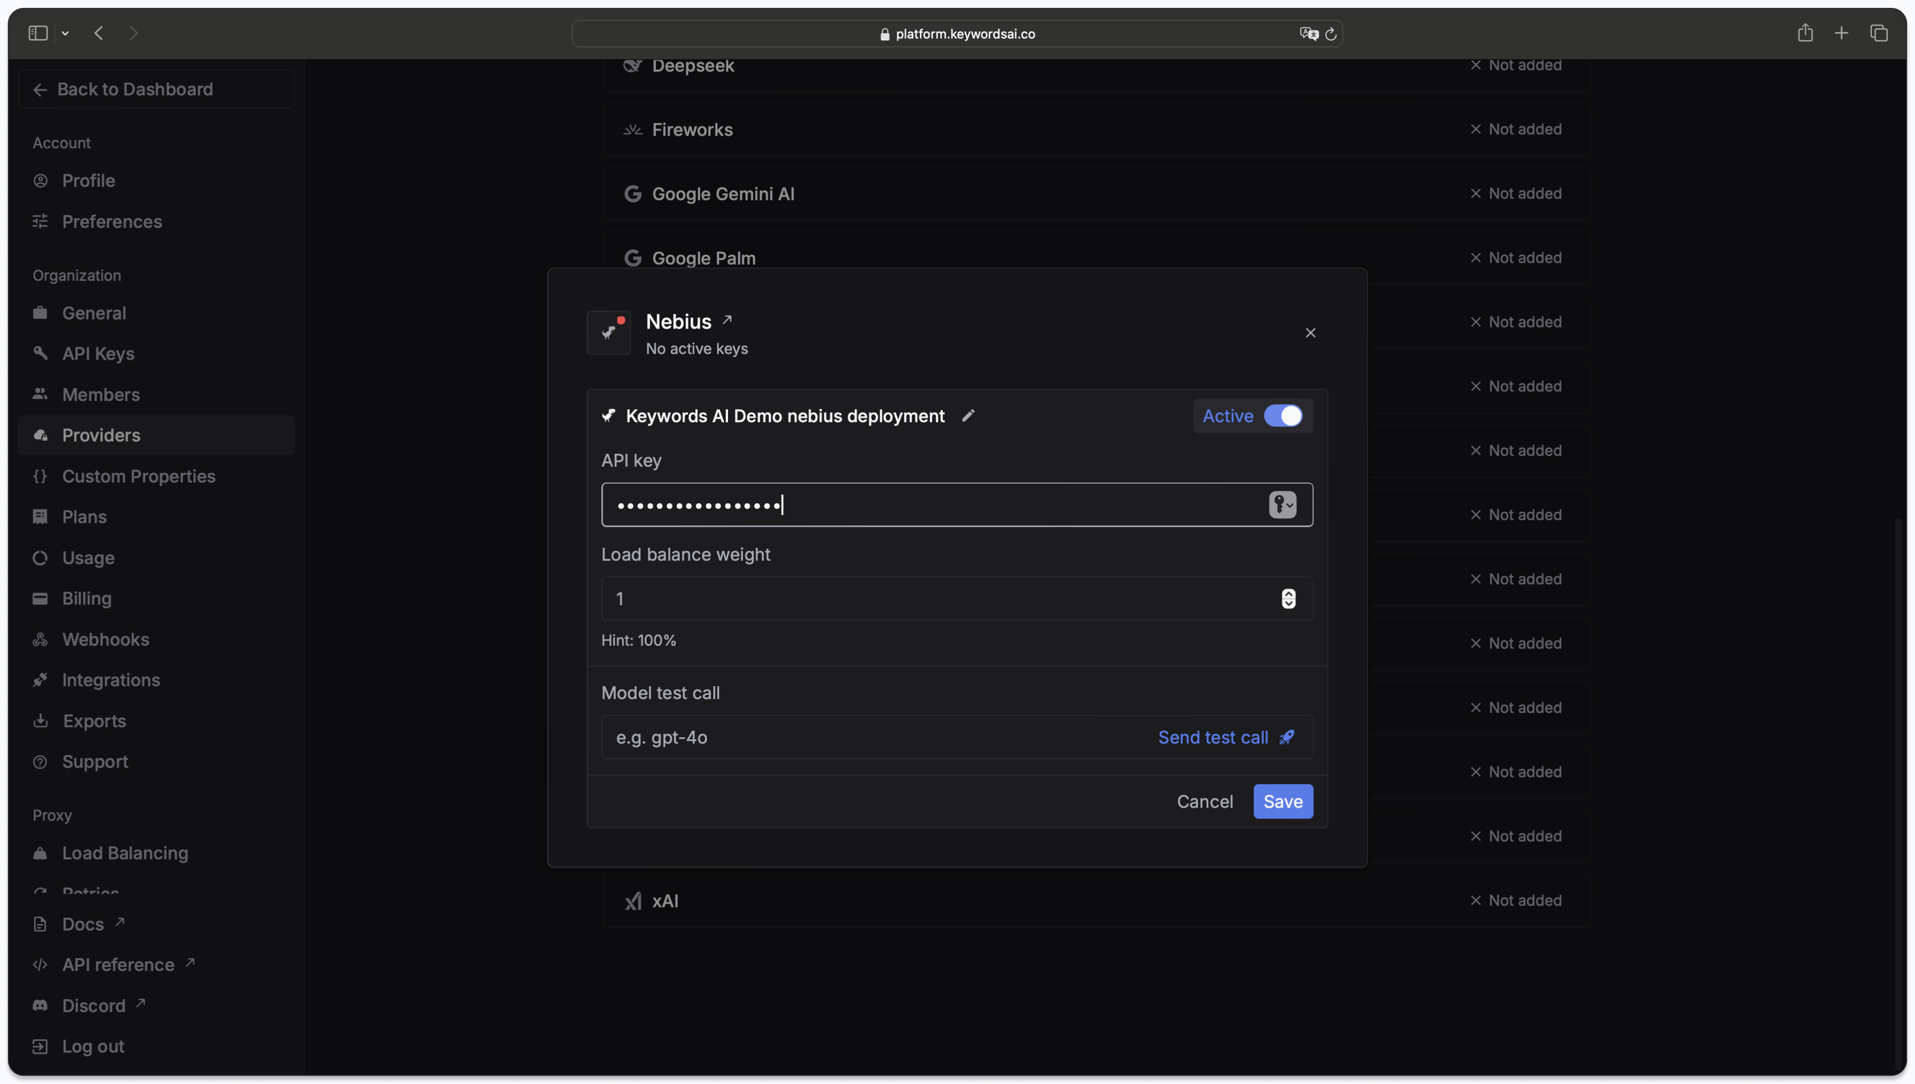1915x1084 pixels.
Task: Go Back to Dashboard
Action: [156, 89]
